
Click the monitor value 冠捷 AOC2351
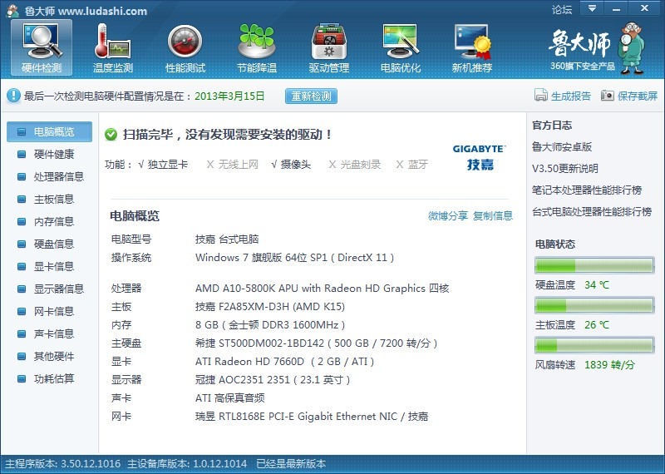point(273,379)
